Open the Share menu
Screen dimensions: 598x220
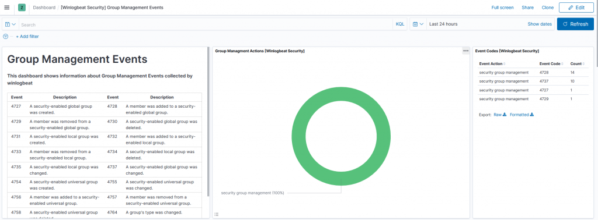[527, 8]
